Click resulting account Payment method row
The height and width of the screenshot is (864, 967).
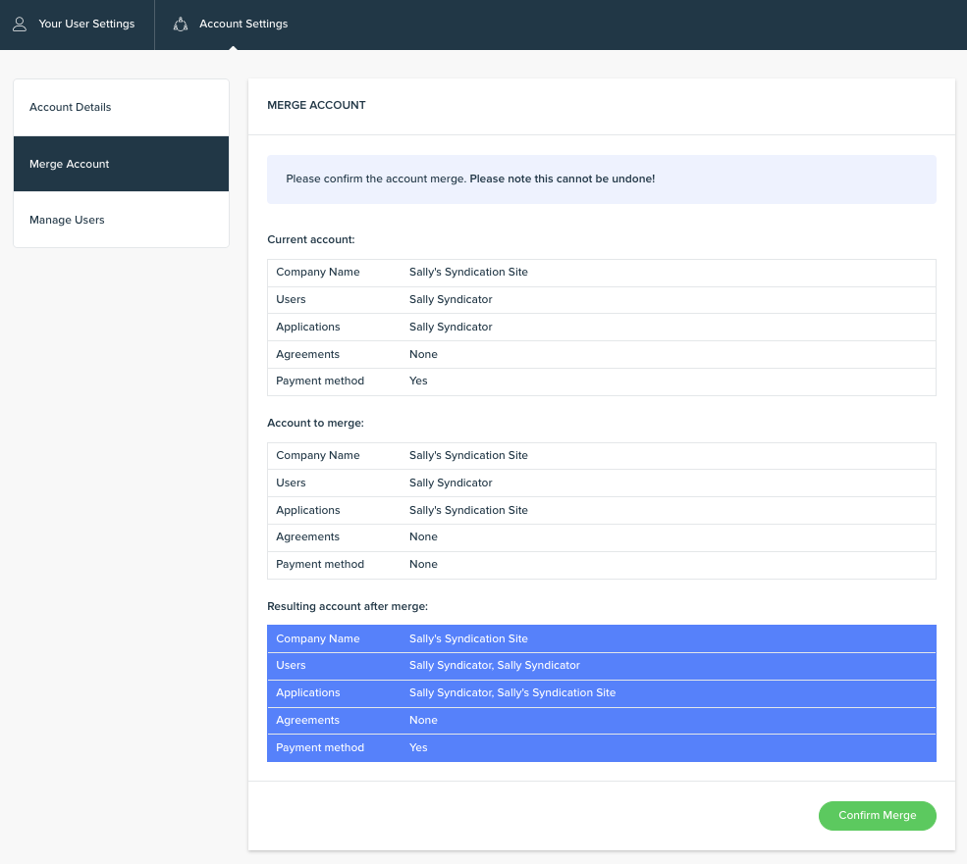click(601, 747)
